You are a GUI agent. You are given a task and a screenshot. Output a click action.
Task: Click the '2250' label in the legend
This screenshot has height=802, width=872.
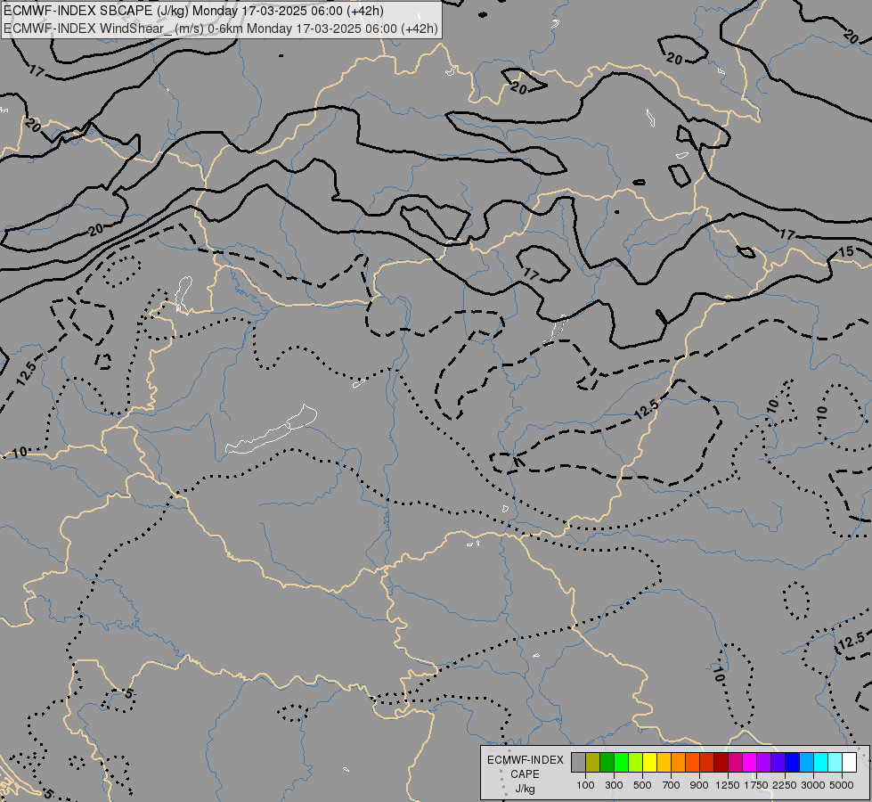785,785
